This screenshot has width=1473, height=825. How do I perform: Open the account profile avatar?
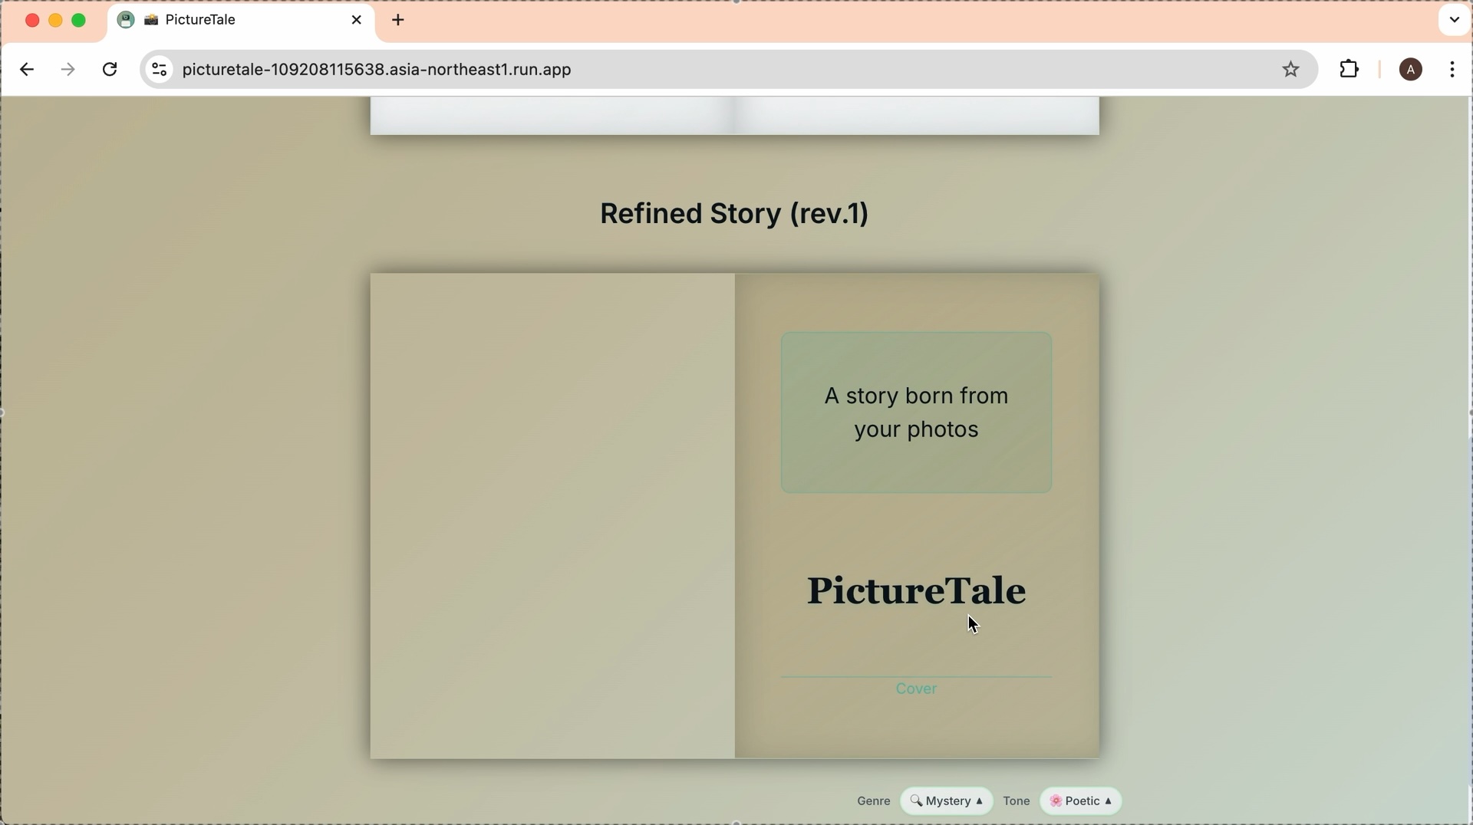pyautogui.click(x=1410, y=70)
